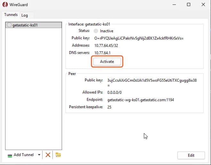This screenshot has width=211, height=165.
Task: Click the grey Inactive status indicator circle
Action: tap(96, 31)
